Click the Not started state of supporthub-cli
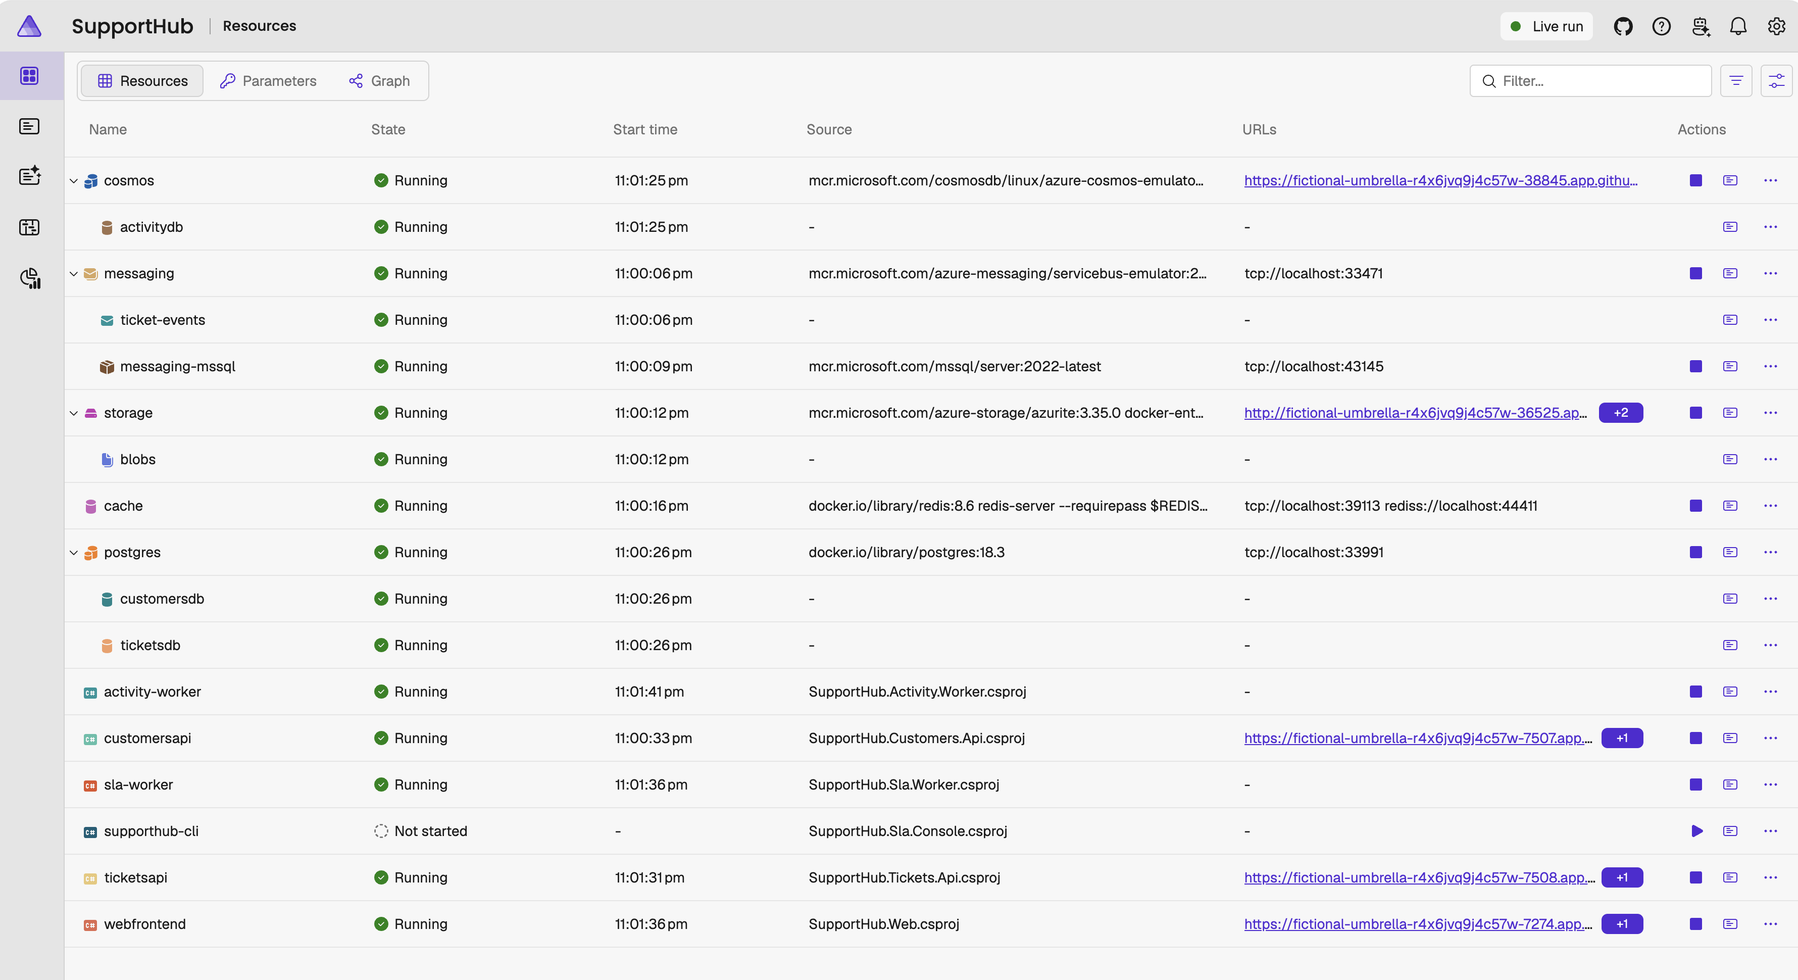 [420, 830]
